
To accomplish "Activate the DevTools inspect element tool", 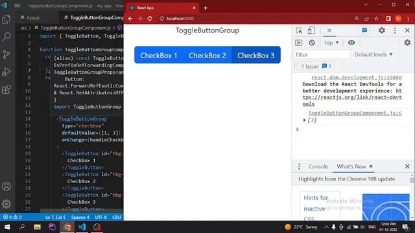I will coord(300,30).
